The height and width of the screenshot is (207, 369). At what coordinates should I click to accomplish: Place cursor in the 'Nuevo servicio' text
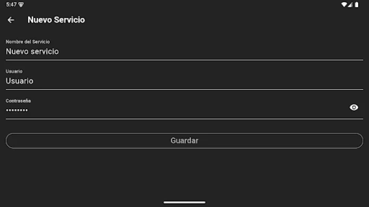(32, 52)
